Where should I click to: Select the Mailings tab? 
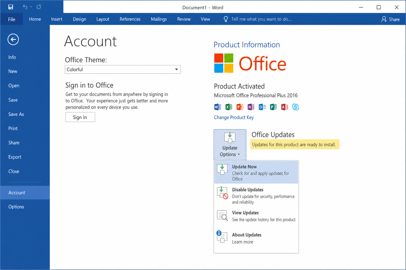159,19
